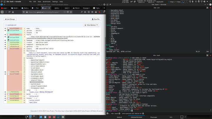Viewport: 212px width, 119px height.
Task: Click the Raw File button
Action: click(96, 19)
